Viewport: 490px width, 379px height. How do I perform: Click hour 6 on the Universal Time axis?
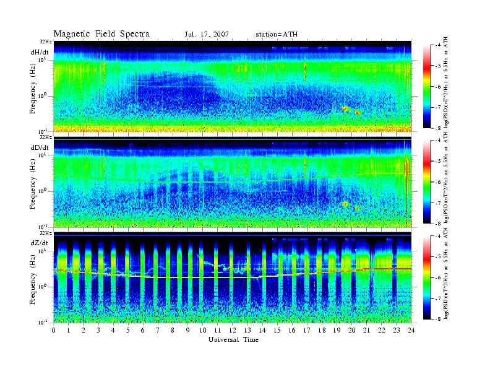point(143,330)
